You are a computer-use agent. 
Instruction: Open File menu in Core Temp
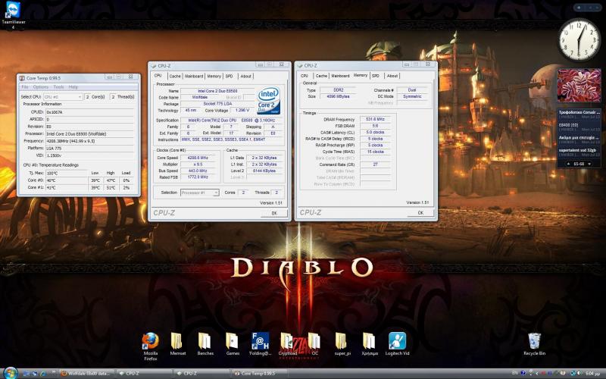[25, 87]
